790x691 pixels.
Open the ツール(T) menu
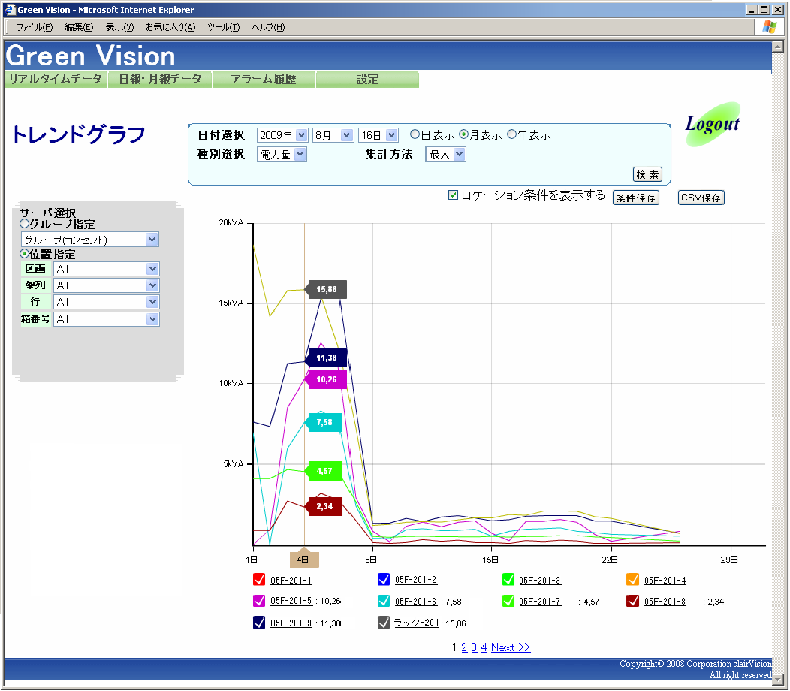point(223,27)
